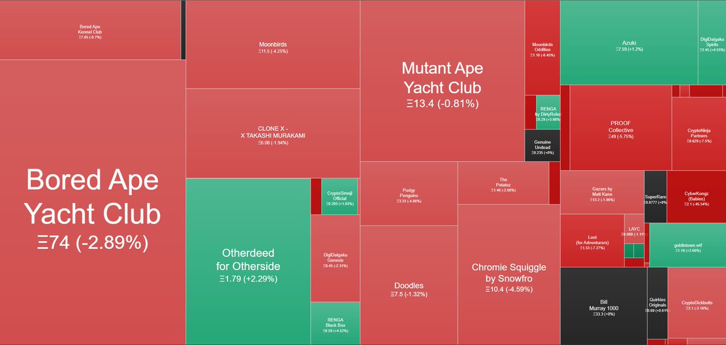726x345 pixels.
Task: Click the DigiDaigaku Genesis tile
Action: 335,258
